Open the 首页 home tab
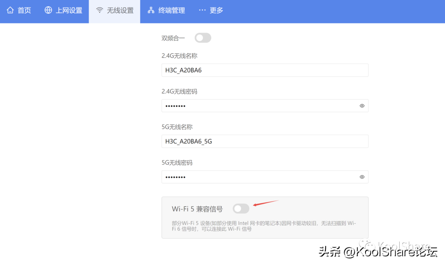The height and width of the screenshot is (265, 445). (x=19, y=10)
